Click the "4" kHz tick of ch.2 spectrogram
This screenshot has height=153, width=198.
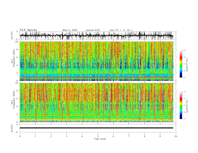coord(18,106)
